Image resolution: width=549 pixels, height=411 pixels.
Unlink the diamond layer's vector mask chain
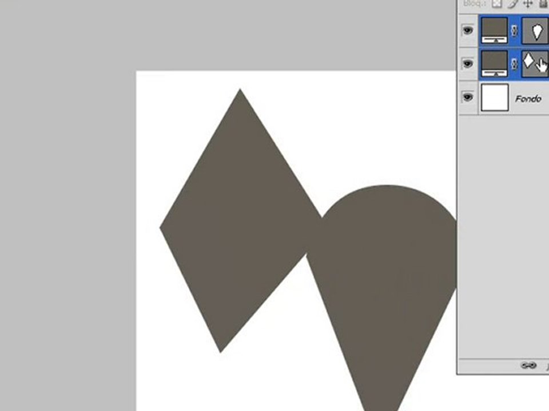(x=514, y=64)
